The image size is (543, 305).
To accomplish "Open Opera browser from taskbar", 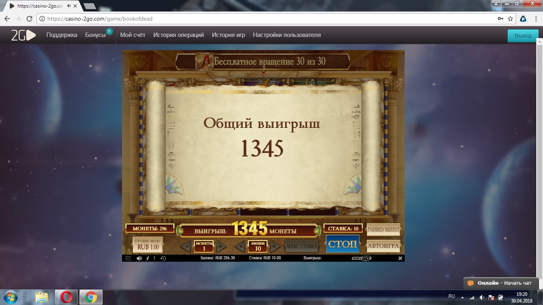I will 66,297.
